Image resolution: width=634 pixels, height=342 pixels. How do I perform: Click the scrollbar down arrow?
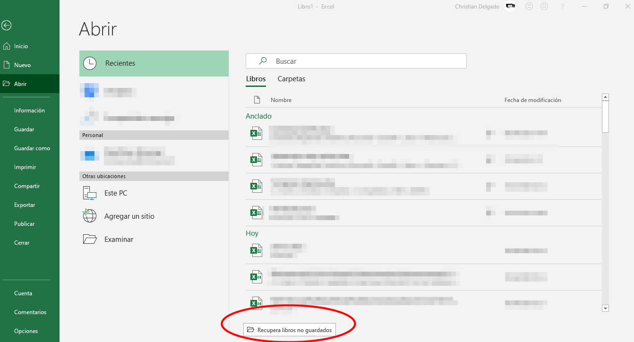click(605, 308)
